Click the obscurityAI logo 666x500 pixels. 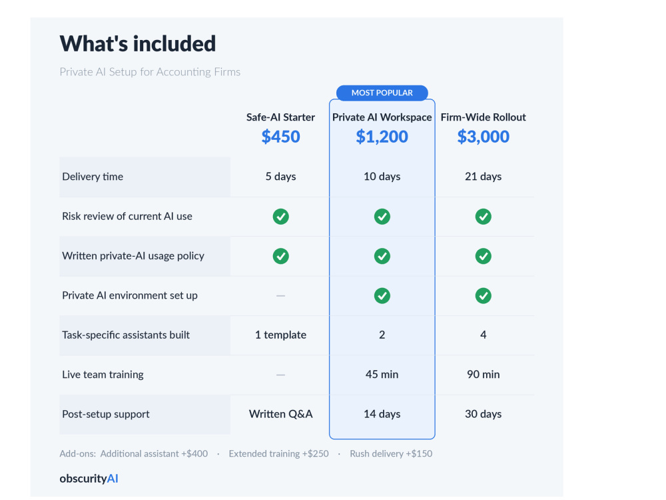[89, 479]
